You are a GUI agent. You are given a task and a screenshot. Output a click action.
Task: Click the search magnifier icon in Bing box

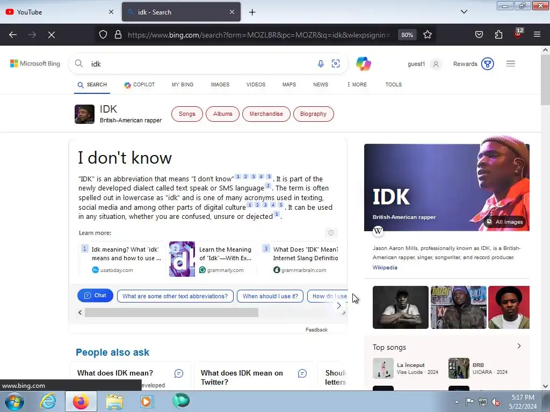tap(79, 64)
